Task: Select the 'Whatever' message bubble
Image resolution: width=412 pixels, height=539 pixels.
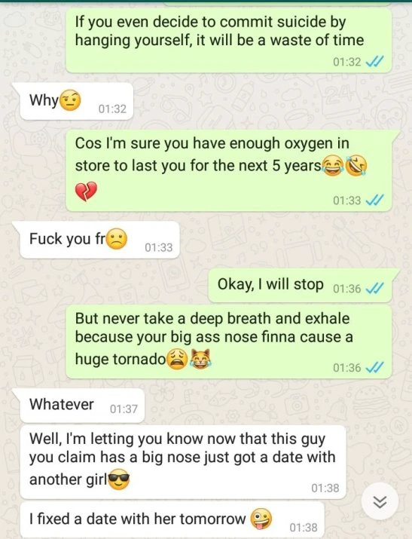Action: tap(82, 406)
